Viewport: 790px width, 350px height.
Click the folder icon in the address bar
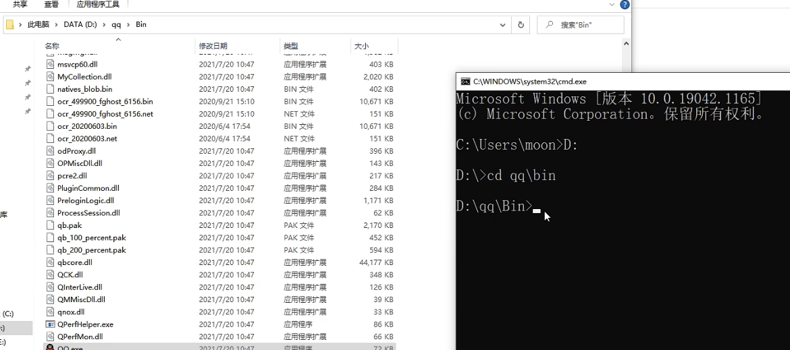[x=9, y=24]
